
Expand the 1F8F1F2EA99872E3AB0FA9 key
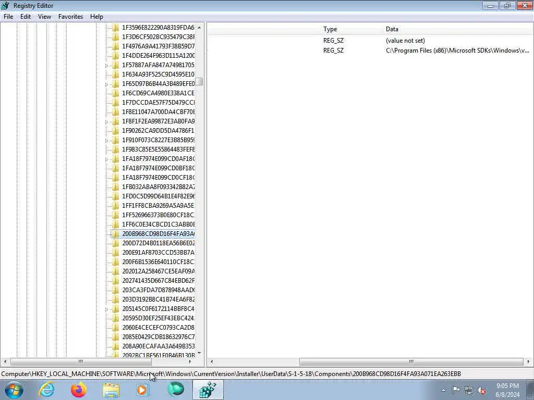click(x=106, y=121)
